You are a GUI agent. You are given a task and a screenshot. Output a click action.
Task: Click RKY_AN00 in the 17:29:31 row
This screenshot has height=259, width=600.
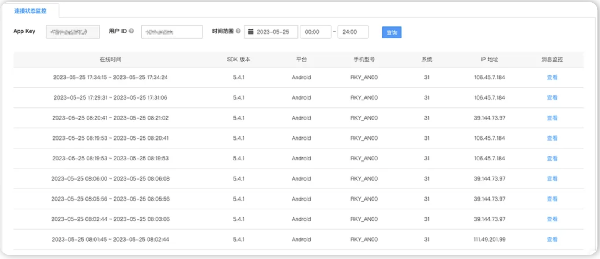pyautogui.click(x=364, y=97)
